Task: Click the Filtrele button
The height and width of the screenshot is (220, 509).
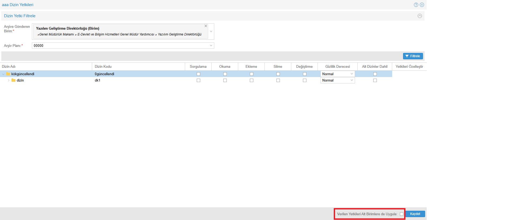Action: click(x=413, y=56)
